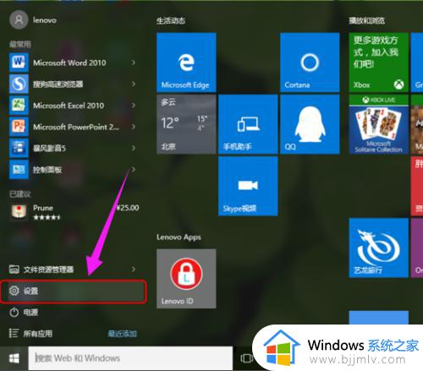The width and height of the screenshot is (423, 371).
Task: Open 暴风影音5 player icon
Action: [x=19, y=148]
